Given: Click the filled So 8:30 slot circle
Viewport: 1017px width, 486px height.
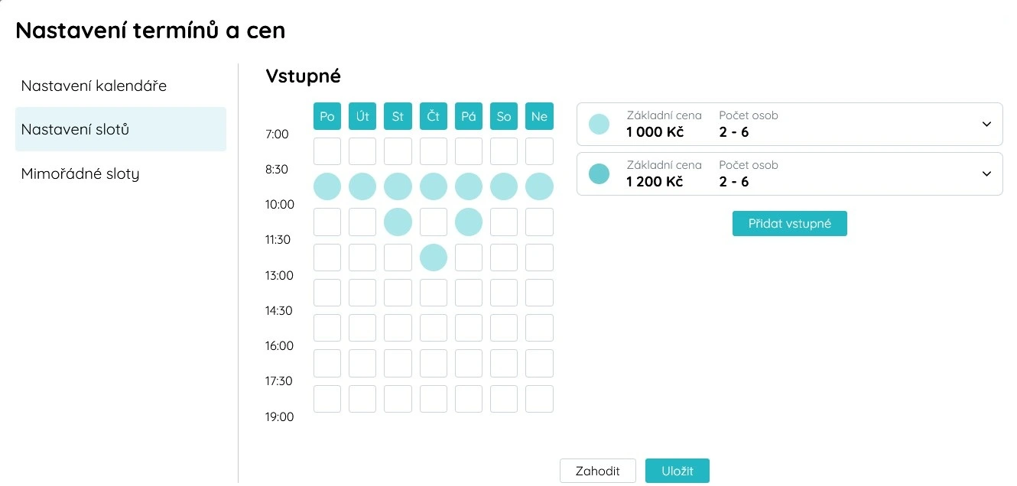Looking at the screenshot, I should 504,186.
